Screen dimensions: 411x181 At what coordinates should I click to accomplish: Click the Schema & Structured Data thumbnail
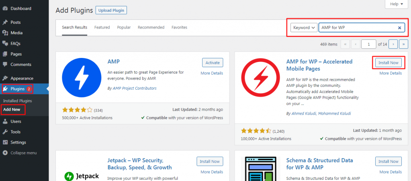point(261,169)
